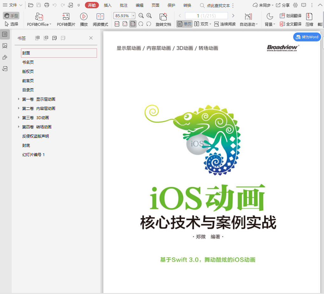The image size is (324, 294).
Task: Switch to the 保护 ribbon tab
Action: (171, 5)
